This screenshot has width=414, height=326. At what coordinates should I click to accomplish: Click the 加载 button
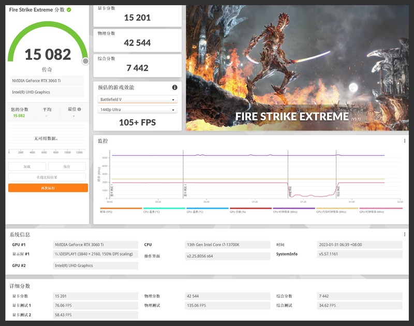click(27, 167)
